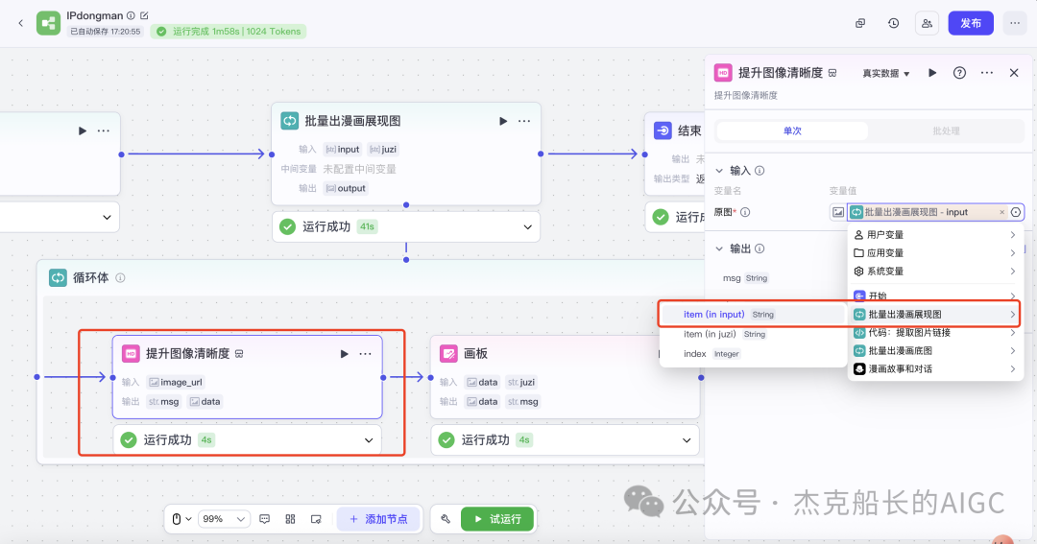Toggle the minimap icon in bottom toolbar
1037x544 pixels.
(316, 519)
